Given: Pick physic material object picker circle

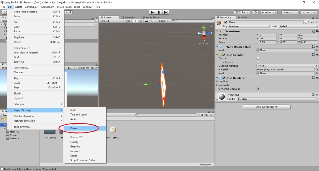Looking at the screenshot, I should 316,70.
